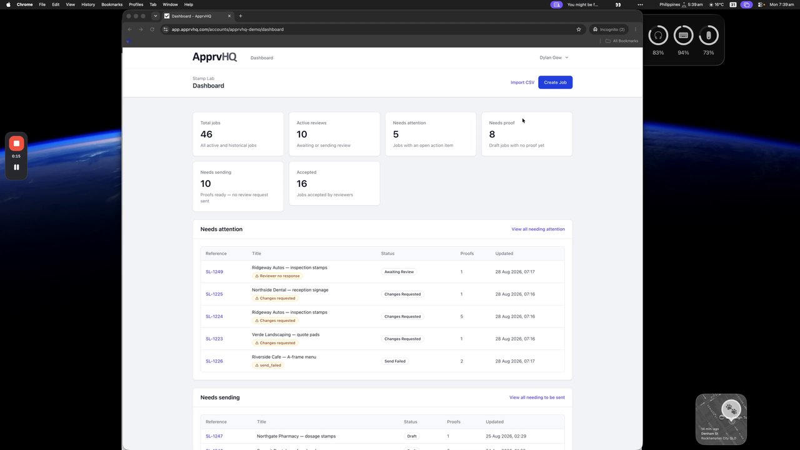Viewport: 800px width, 450px height.
Task: Open the tab search chevron dropdown
Action: tap(156, 16)
